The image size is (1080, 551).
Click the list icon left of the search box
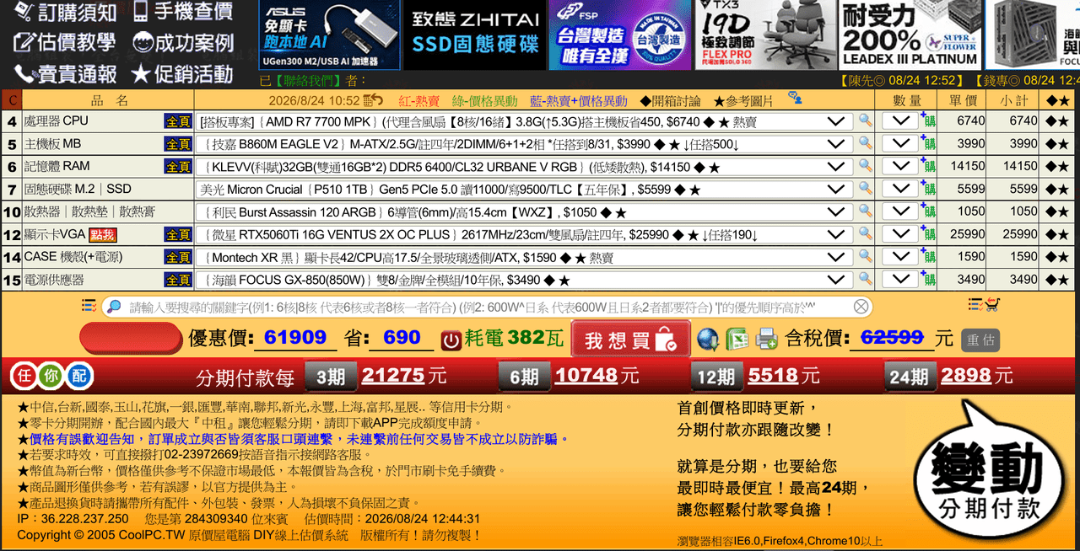tap(89, 305)
